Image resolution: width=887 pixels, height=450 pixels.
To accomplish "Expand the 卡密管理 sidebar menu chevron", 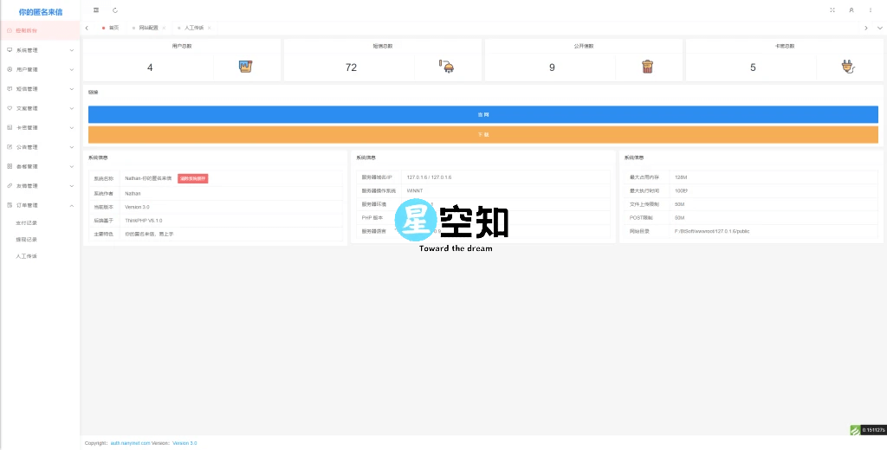I will coord(72,128).
